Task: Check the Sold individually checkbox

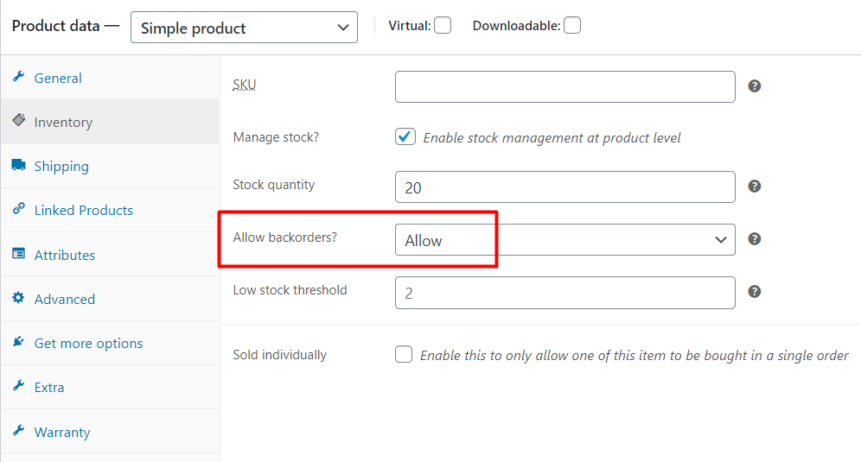Action: click(404, 354)
